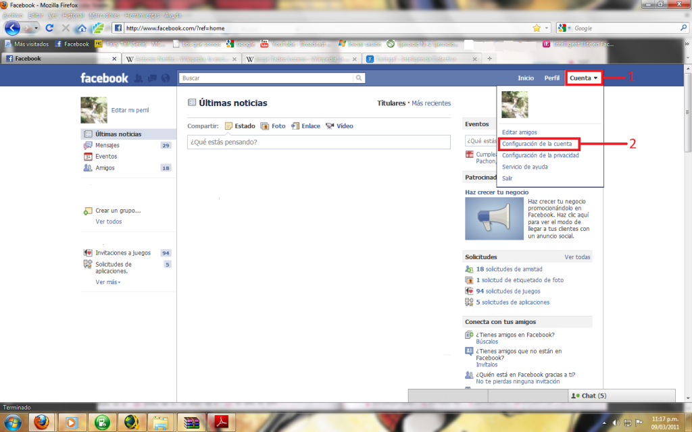Click the Perfil link in header

[551, 78]
